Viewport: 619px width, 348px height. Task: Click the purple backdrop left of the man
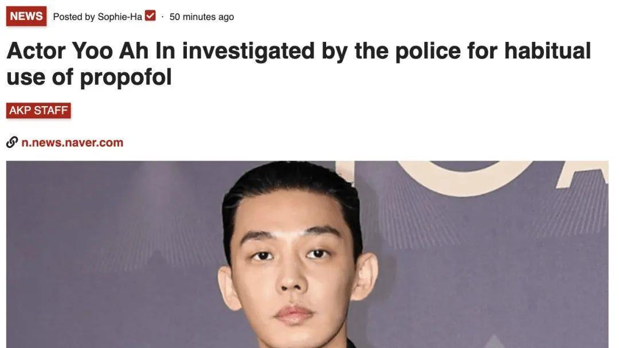pos(111,253)
